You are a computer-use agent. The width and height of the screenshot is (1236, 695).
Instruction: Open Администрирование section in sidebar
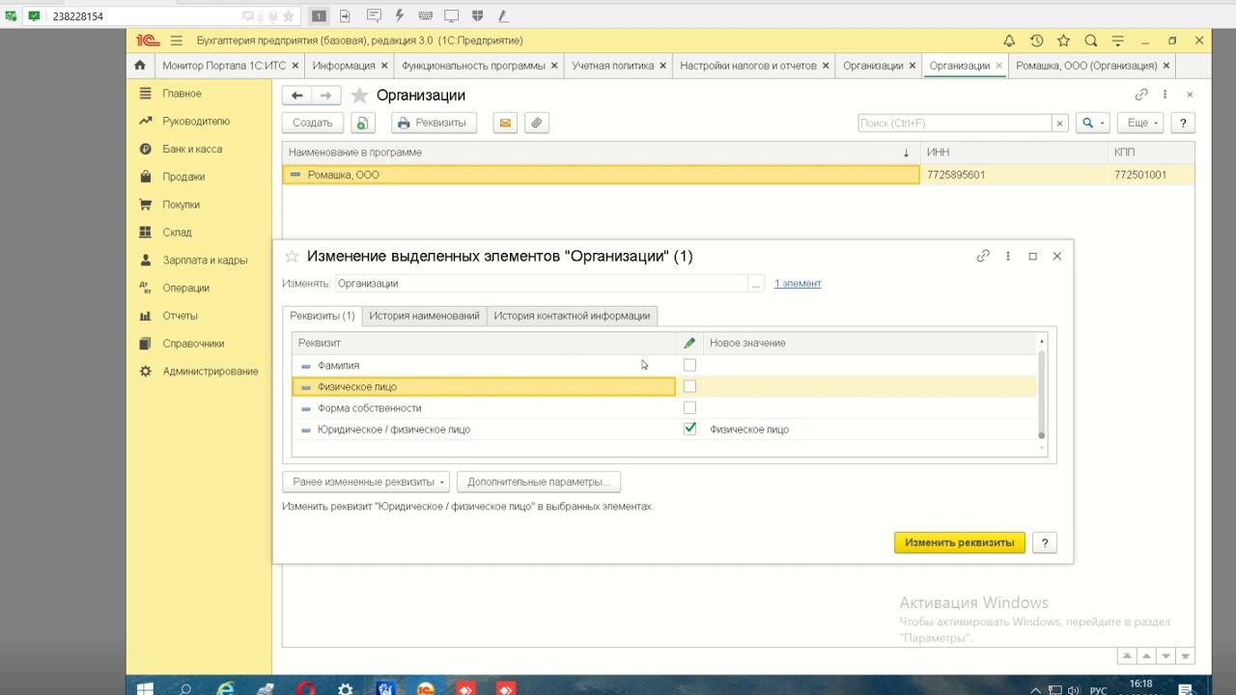coord(211,372)
